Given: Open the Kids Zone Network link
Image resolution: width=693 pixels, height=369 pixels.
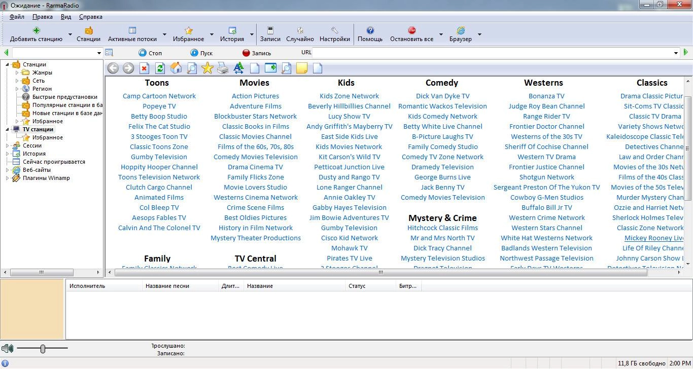Looking at the screenshot, I should 349,96.
